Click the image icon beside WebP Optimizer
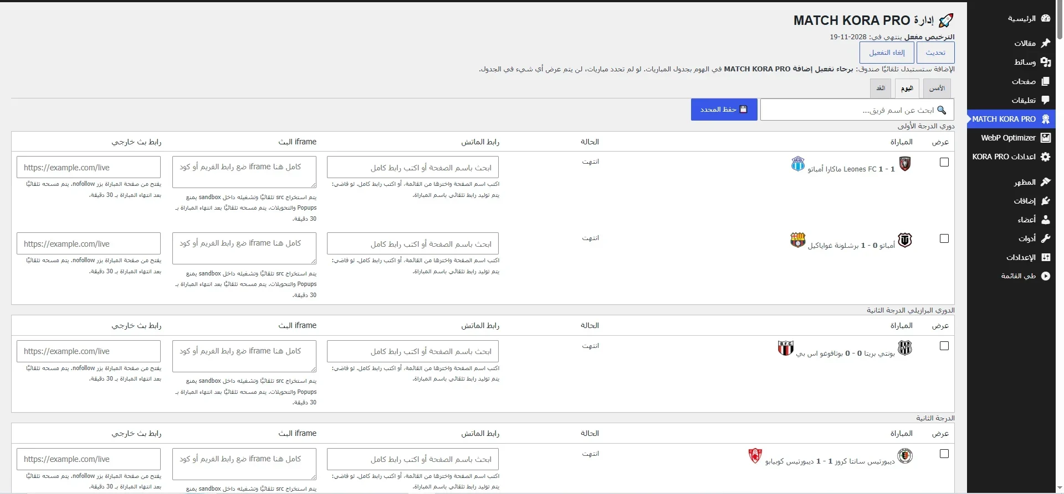Screen dimensions: 1064x494 coord(1046,138)
